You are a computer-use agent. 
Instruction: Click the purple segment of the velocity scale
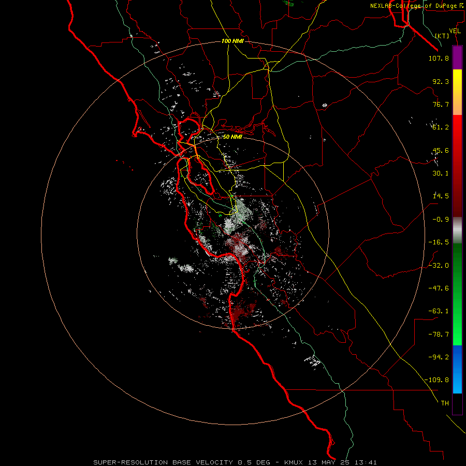(x=457, y=57)
